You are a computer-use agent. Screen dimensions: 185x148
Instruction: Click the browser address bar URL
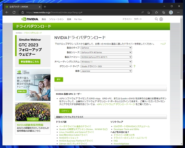click(54, 12)
